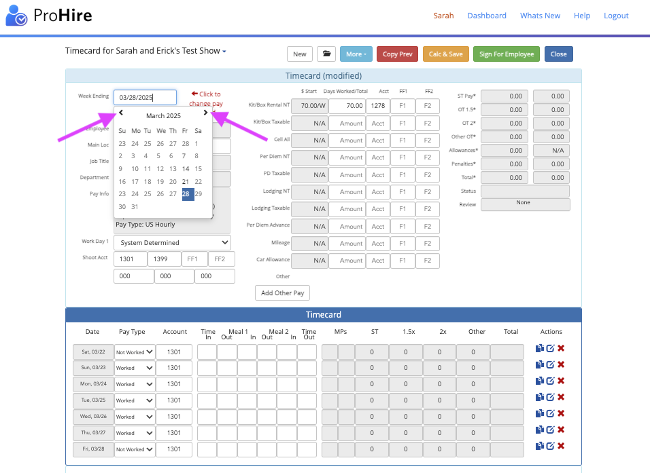This screenshot has height=473, width=650.
Task: Copy the Mon, 03/24 timecard row
Action: coord(540,381)
